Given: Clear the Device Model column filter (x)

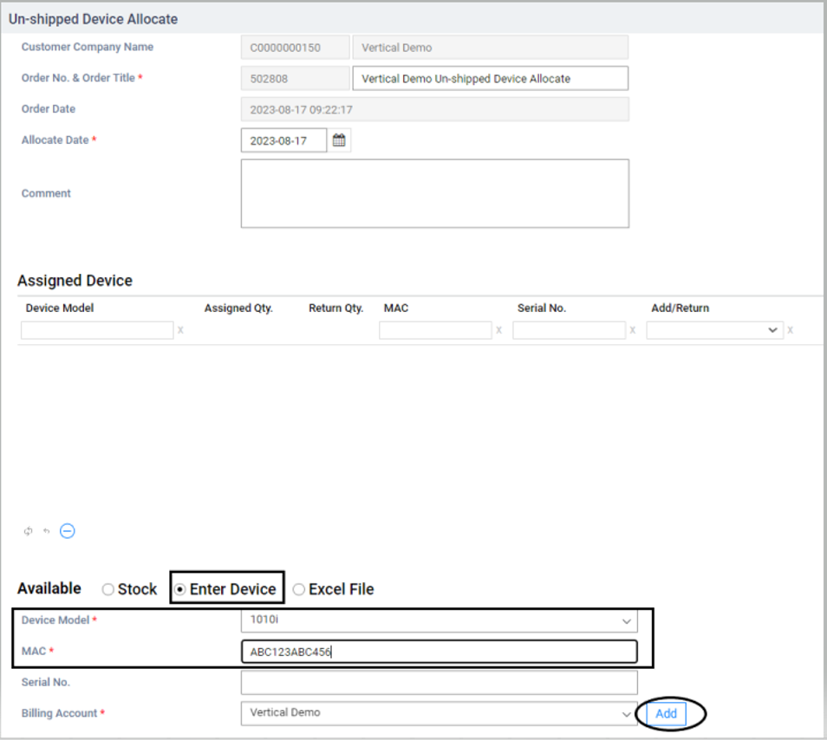Looking at the screenshot, I should point(180,330).
